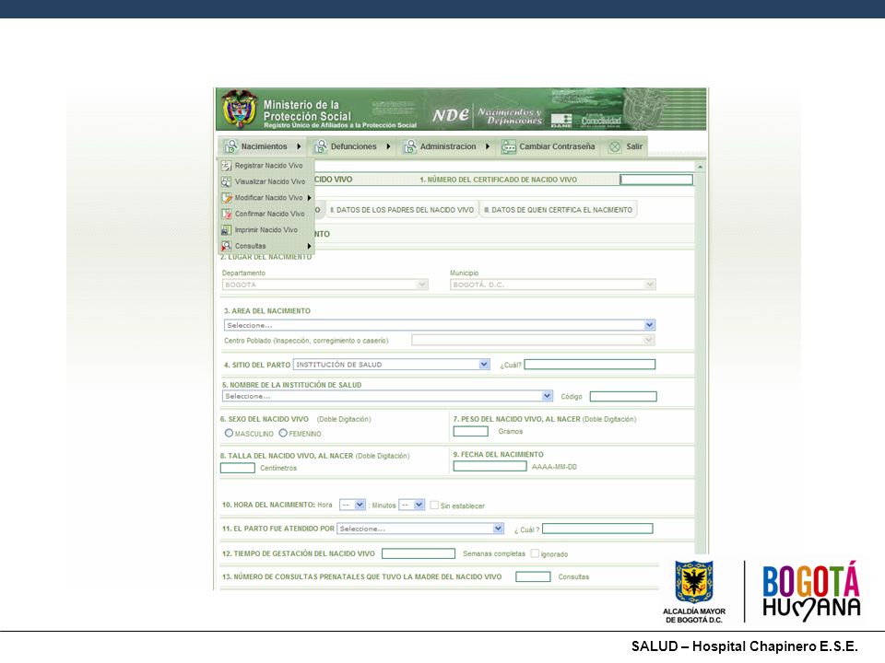This screenshot has height=663, width=885.
Task: Click the Fecha del Nacimiento input field
Action: (x=490, y=466)
